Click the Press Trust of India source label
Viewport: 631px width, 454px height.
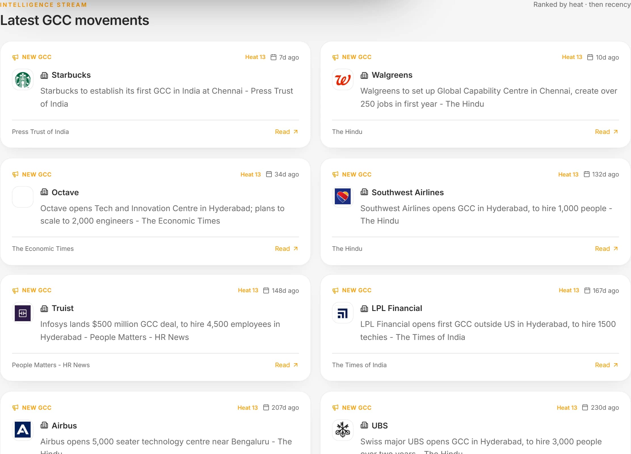point(40,132)
